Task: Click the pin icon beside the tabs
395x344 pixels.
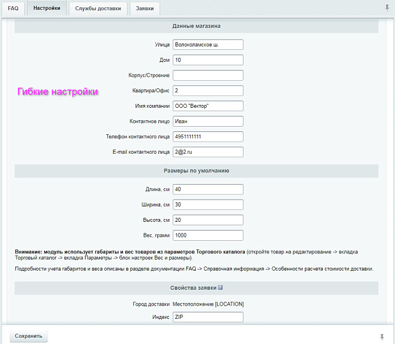Action: [386, 7]
